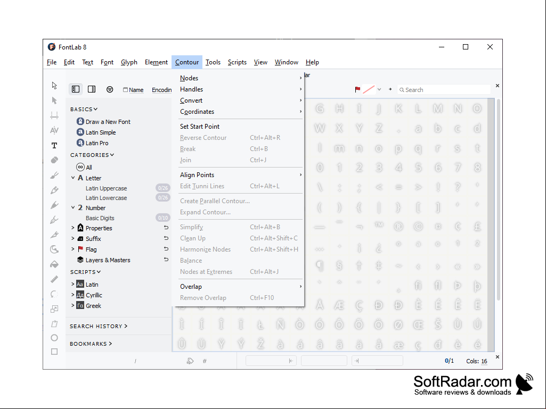Select the Ellipse tool

click(x=54, y=338)
